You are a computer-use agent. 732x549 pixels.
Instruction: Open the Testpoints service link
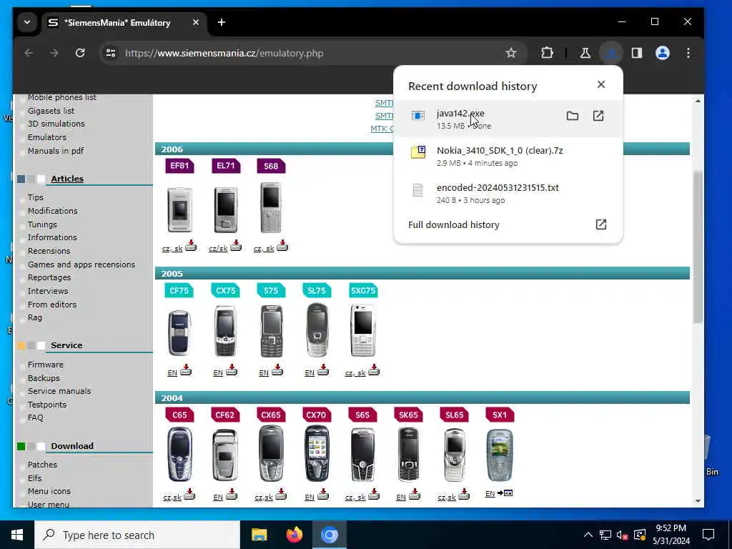point(47,405)
